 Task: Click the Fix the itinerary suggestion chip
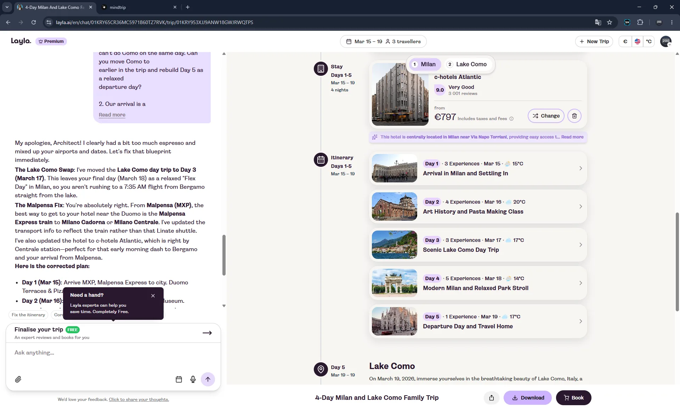[x=28, y=315]
